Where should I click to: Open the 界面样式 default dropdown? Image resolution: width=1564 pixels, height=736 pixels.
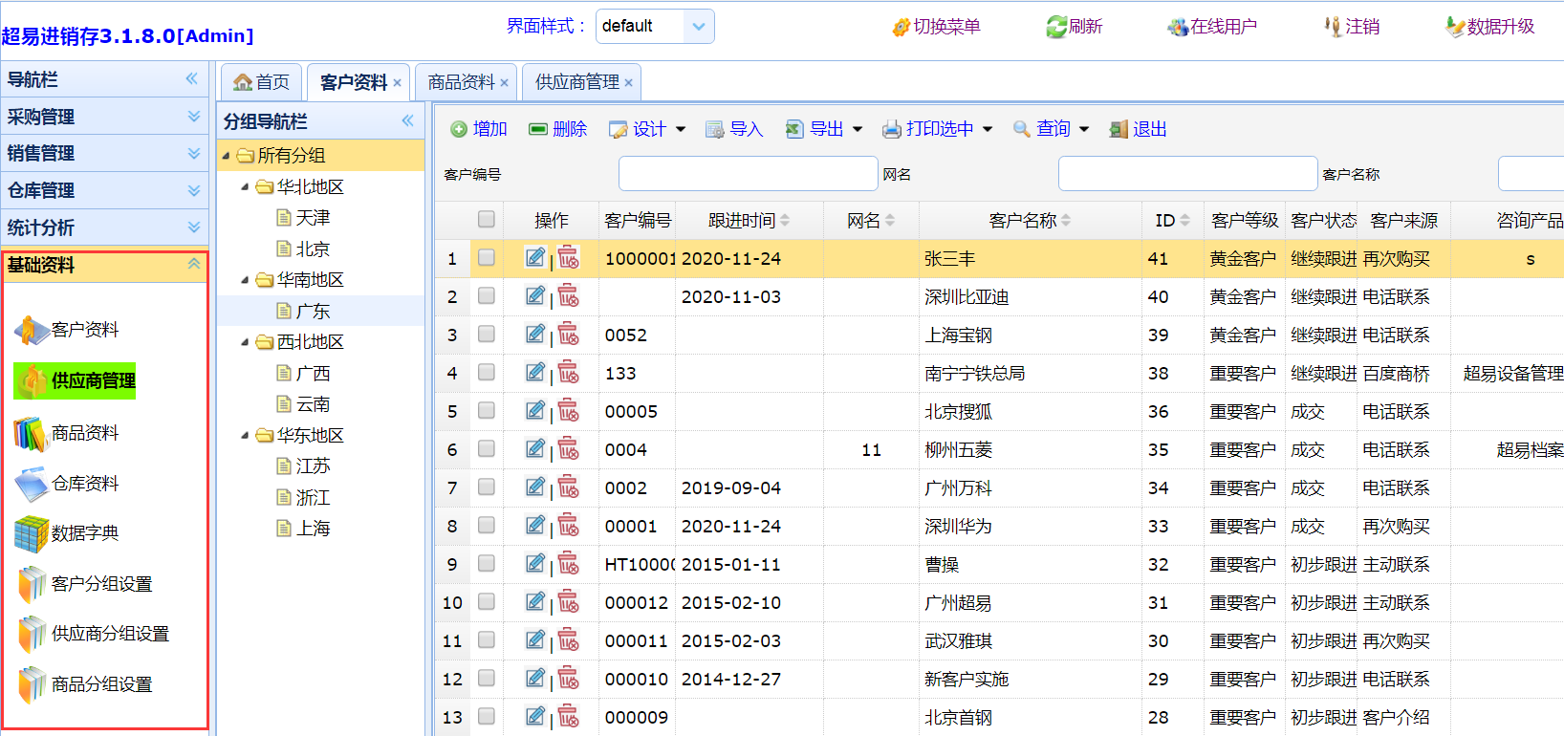(698, 27)
